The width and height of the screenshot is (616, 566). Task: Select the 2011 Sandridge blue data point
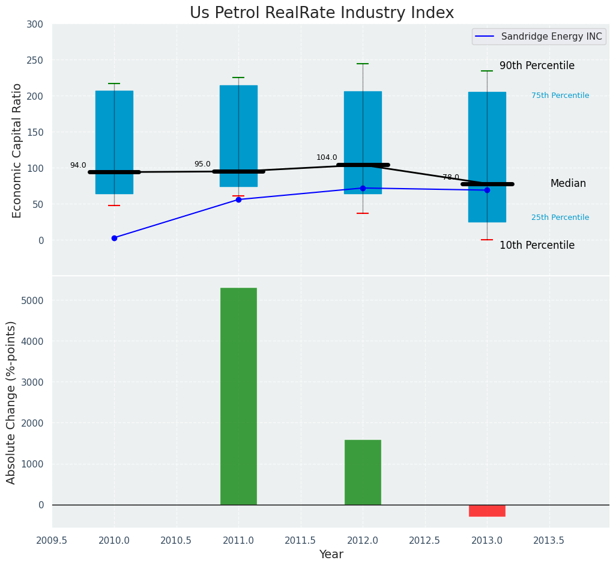pos(238,199)
